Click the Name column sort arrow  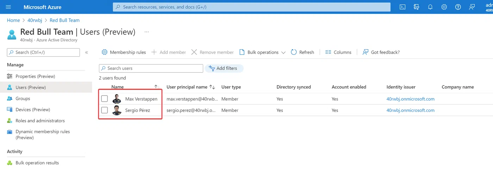point(156,87)
